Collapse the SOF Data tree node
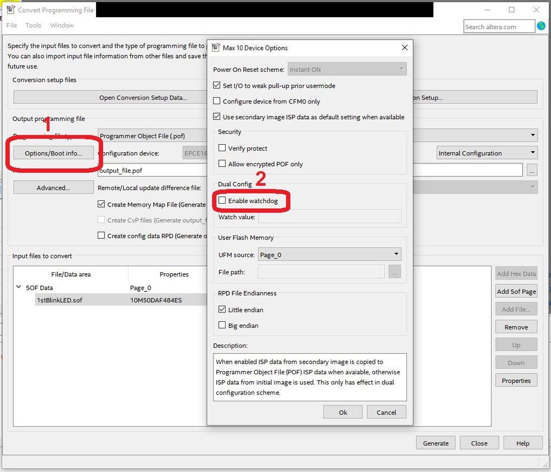Viewport: 551px width, 472px height. [x=19, y=288]
